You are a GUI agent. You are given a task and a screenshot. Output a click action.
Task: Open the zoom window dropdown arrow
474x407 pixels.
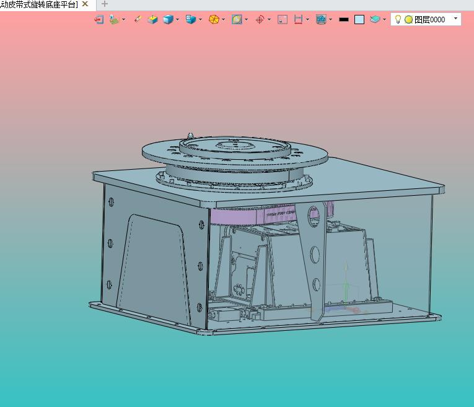(247, 20)
